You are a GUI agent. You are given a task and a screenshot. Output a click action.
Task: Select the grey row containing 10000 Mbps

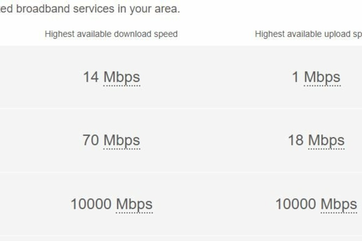181,204
